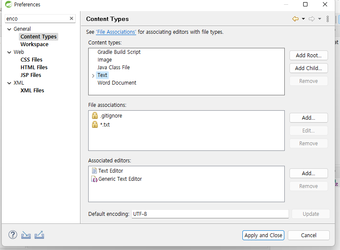Select Workspace in the preferences tree
340x250 pixels.
click(x=34, y=44)
